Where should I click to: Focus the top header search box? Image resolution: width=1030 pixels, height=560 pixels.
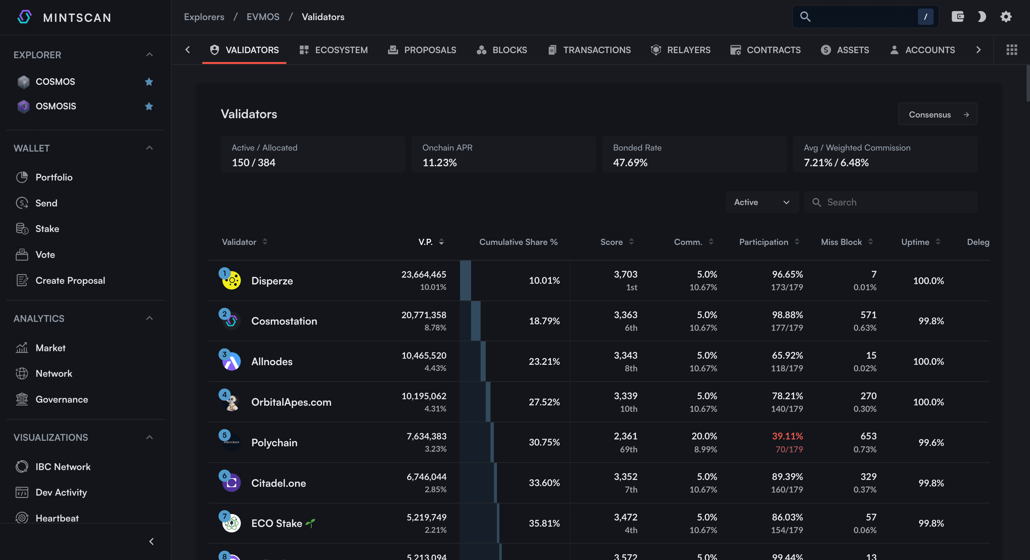point(865,16)
